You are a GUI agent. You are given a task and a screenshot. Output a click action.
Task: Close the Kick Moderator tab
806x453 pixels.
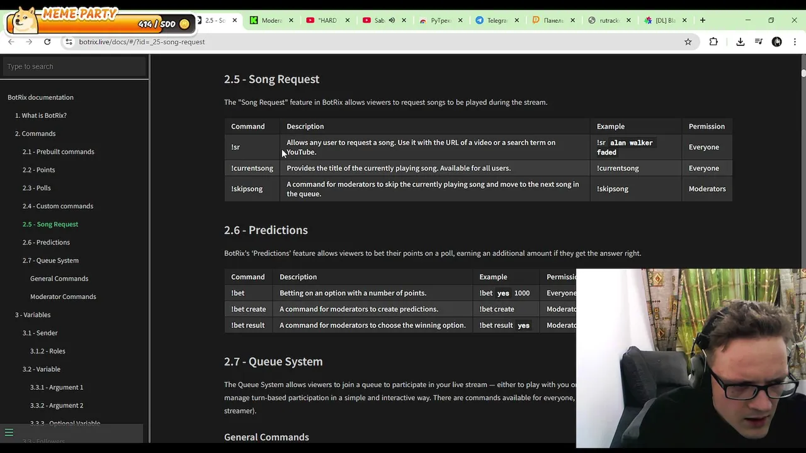[x=291, y=20]
